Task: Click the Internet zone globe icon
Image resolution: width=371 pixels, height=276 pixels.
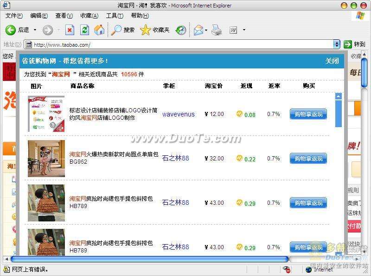Action: pos(308,270)
